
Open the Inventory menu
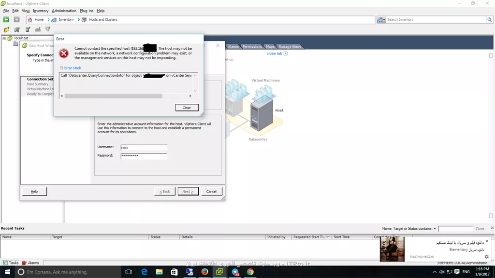click(41, 11)
